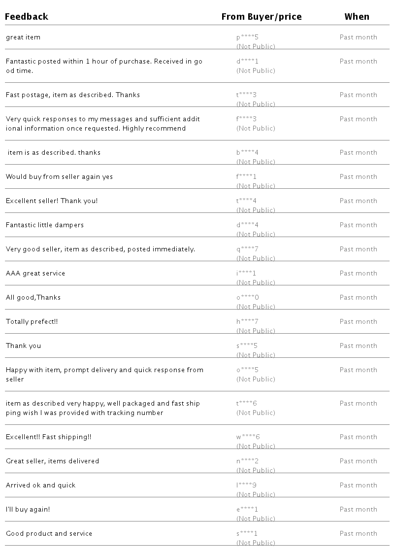Select buyer d****1 in second row
394x555 pixels.
pos(247,62)
